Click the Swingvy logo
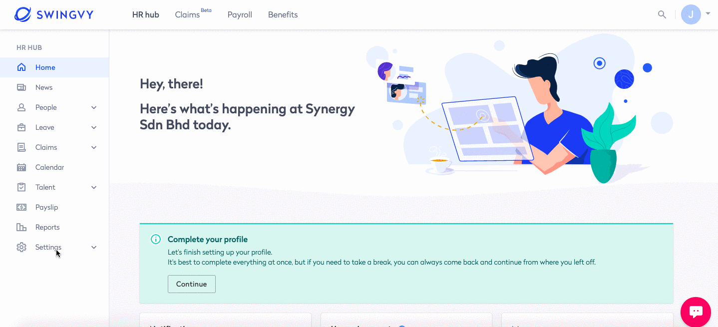Screen dimensions: 718x327 [54, 14]
